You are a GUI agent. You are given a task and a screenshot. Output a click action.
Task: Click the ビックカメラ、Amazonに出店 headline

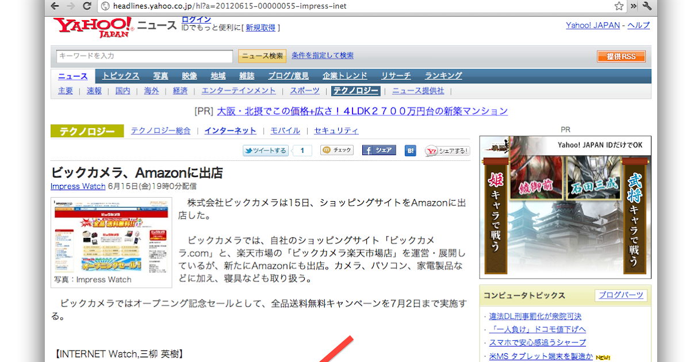137,172
